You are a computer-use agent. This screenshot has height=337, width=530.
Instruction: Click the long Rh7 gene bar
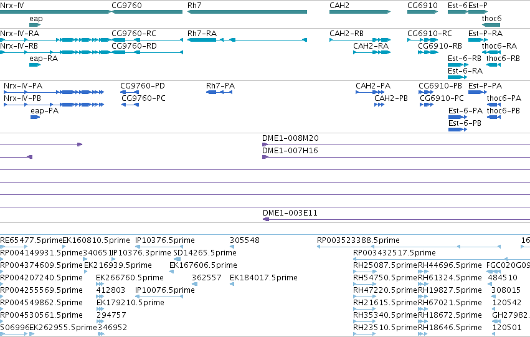(247, 12)
